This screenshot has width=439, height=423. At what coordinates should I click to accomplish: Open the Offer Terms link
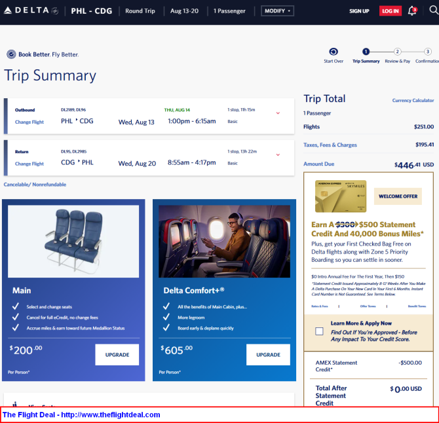click(368, 306)
